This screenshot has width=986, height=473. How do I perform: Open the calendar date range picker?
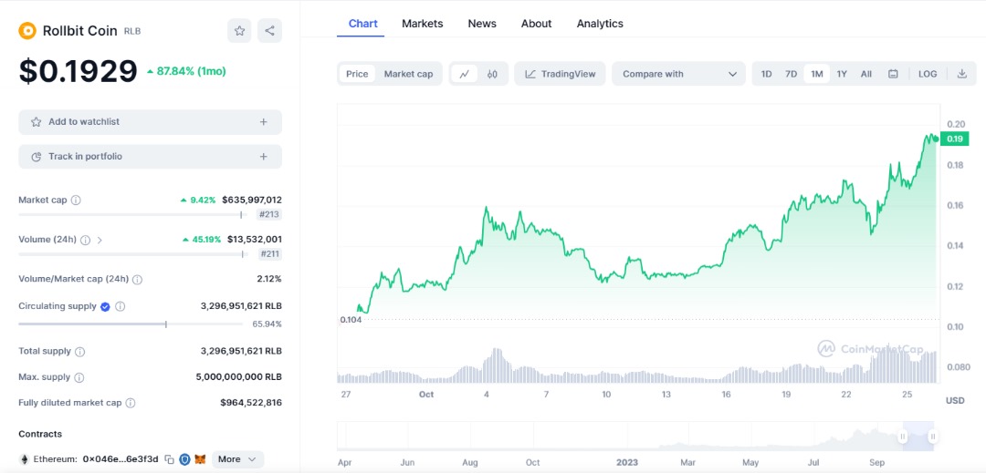click(x=893, y=74)
